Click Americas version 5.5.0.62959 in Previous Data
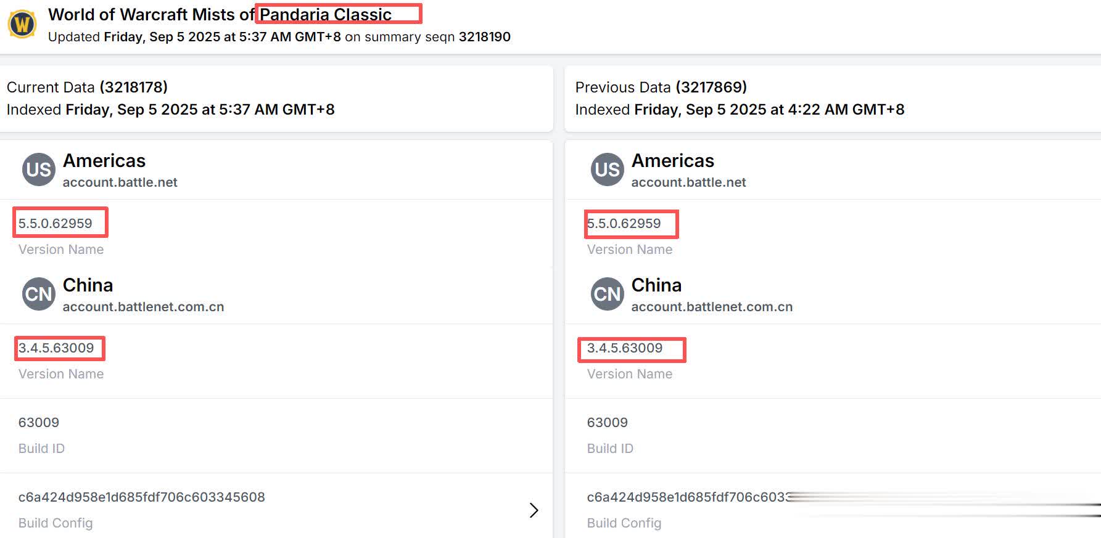Image resolution: width=1101 pixels, height=538 pixels. pos(624,223)
